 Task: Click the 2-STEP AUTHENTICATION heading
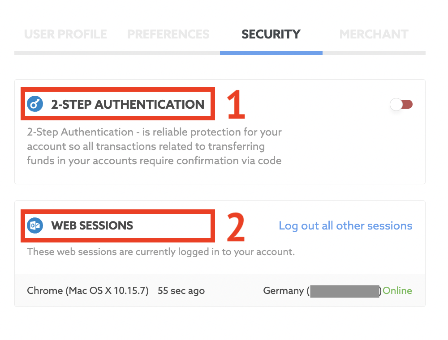[128, 104]
